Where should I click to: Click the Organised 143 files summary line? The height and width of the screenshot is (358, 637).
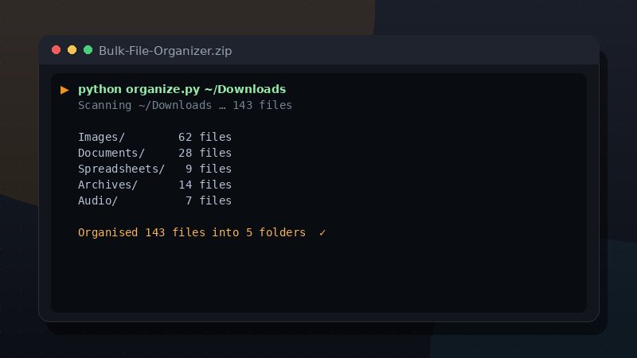pos(192,232)
